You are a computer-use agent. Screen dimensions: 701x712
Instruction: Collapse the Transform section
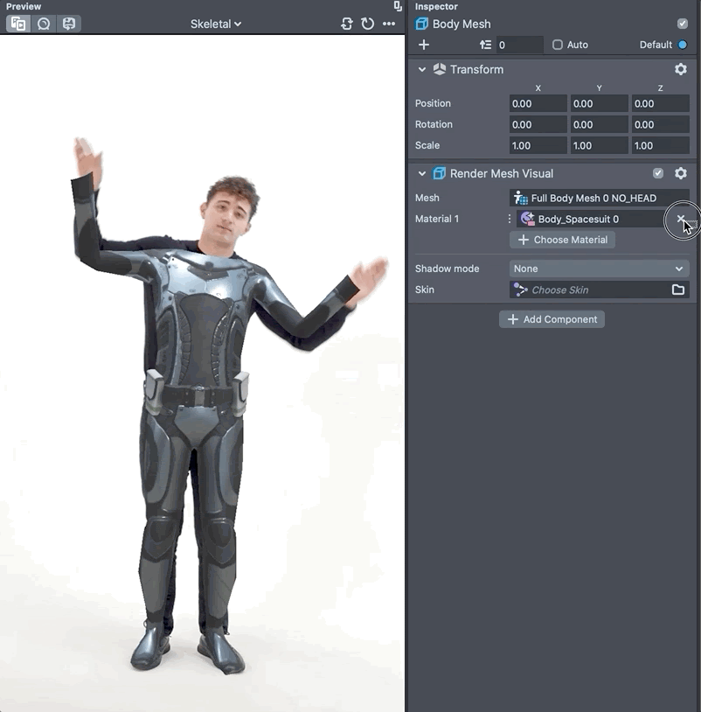pos(422,69)
